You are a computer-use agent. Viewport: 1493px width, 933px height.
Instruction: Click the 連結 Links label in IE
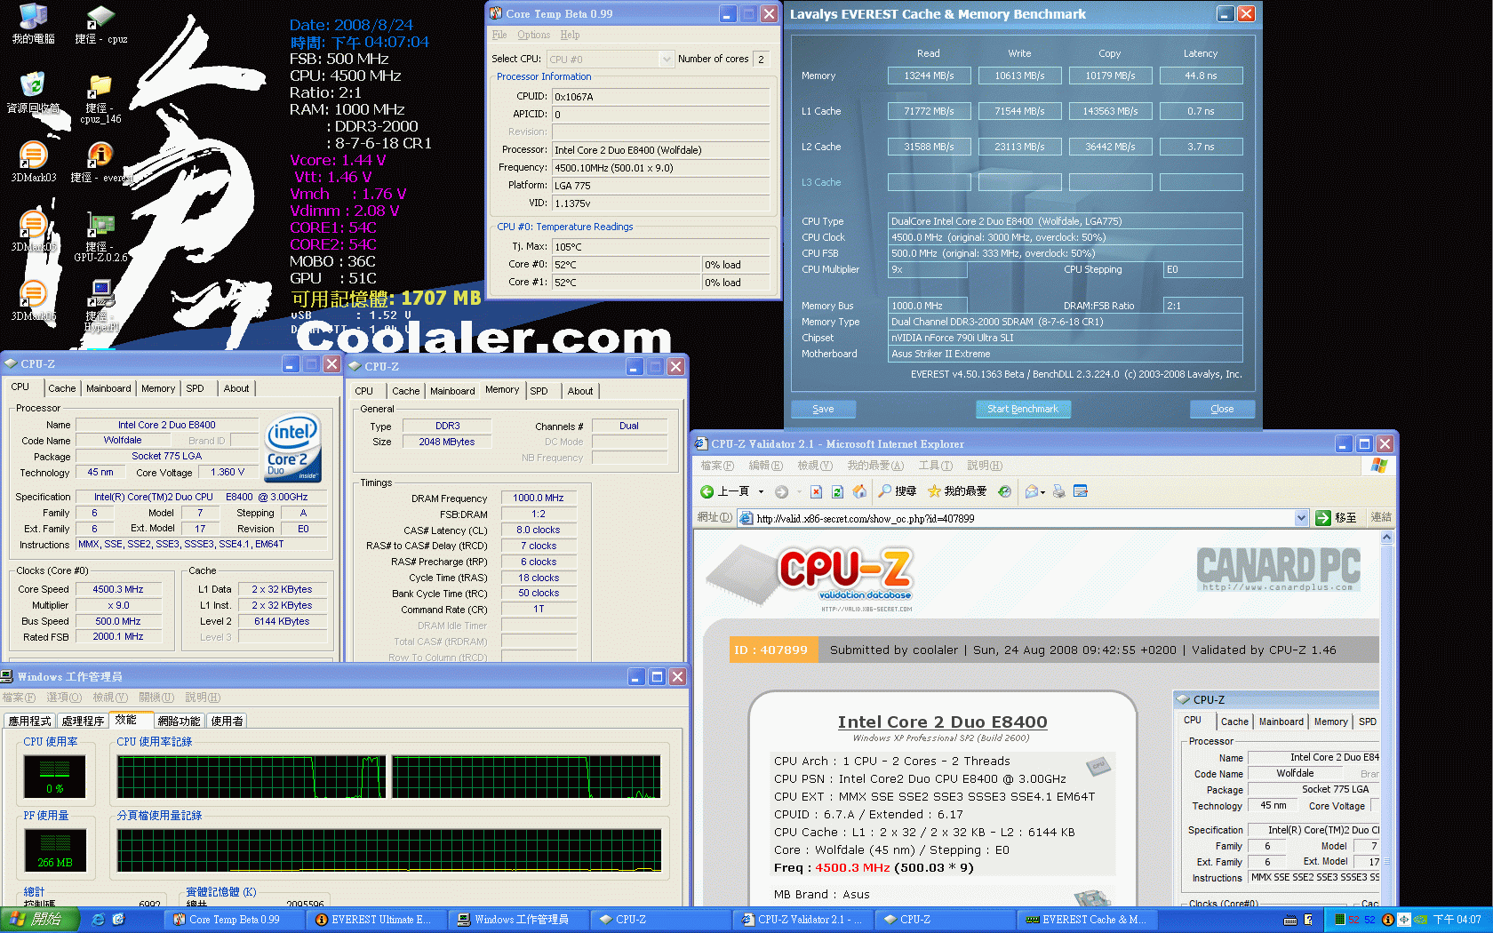click(x=1381, y=518)
